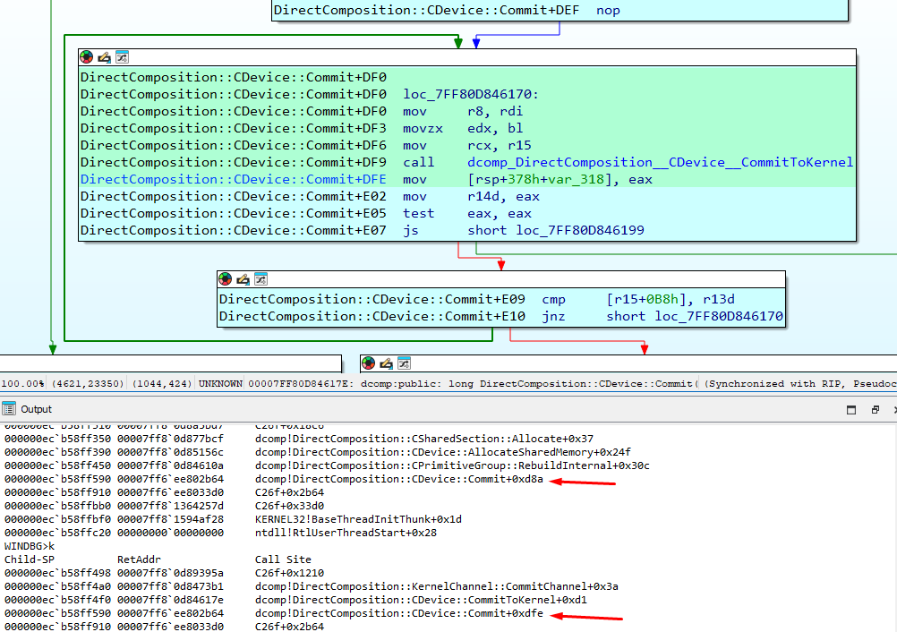897x632 pixels.
Task: Click the node color icon on the Commit+DF0 block
Action: (86, 56)
